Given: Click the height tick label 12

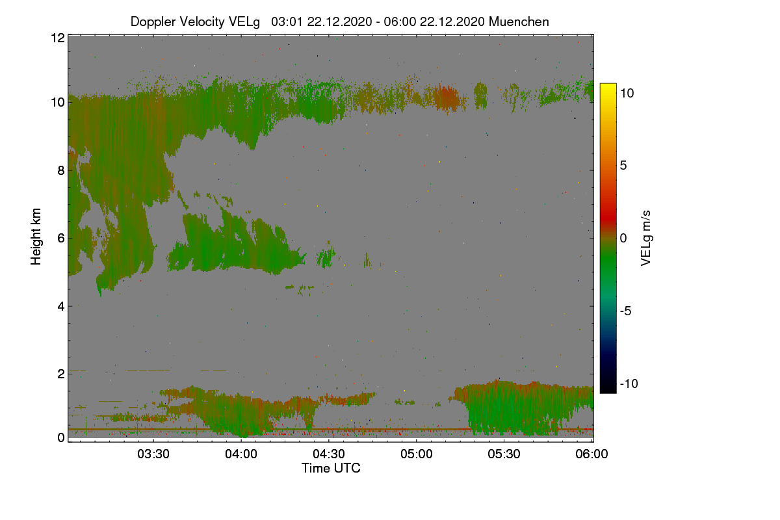Looking at the screenshot, I should [58, 38].
